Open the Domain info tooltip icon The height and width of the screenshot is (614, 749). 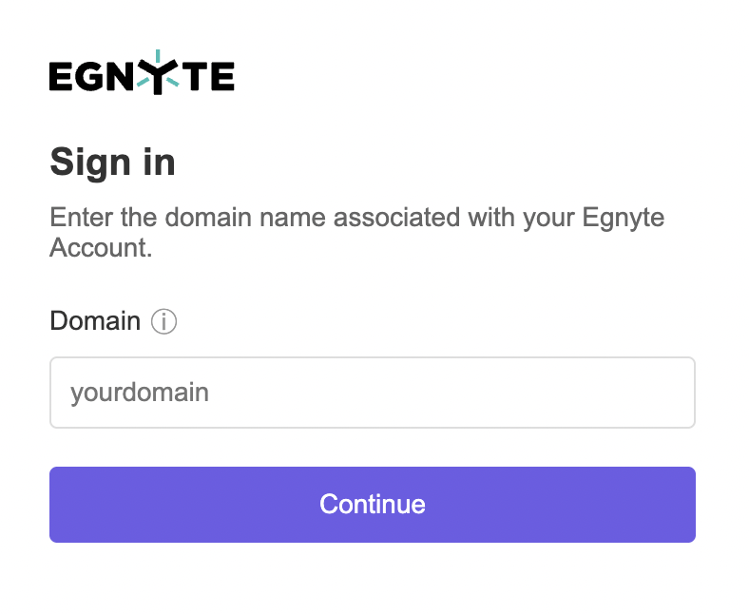click(164, 322)
